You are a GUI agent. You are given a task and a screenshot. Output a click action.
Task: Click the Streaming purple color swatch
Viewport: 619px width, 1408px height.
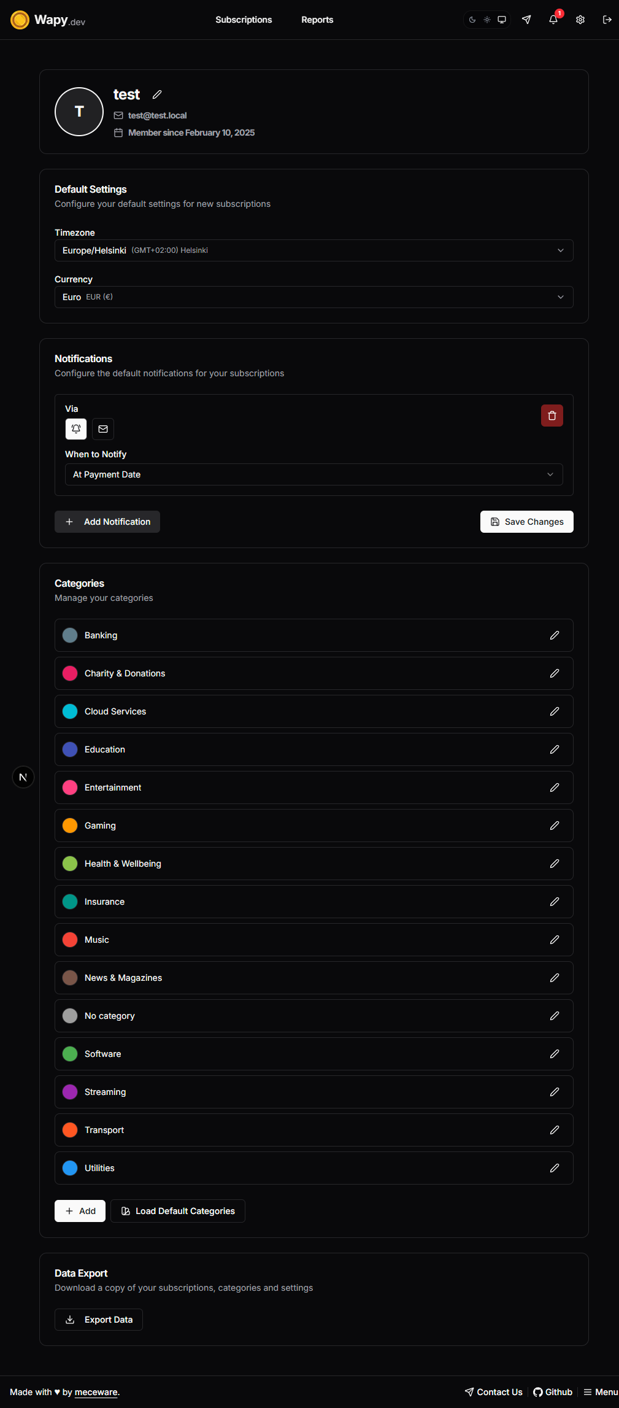(x=70, y=1092)
